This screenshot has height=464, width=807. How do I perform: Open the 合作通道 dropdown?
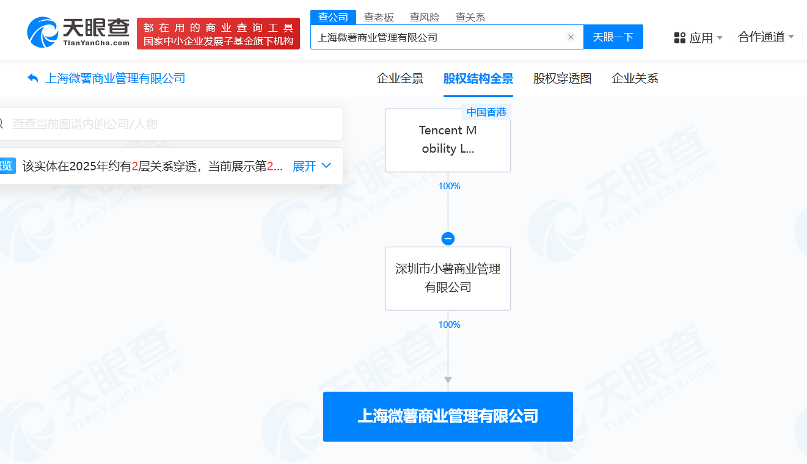tap(766, 37)
